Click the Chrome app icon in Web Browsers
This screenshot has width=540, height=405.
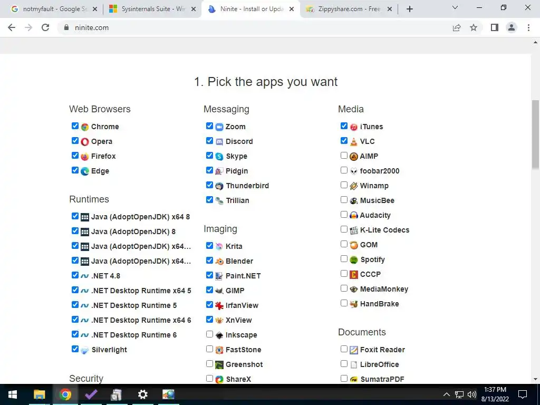pyautogui.click(x=85, y=127)
